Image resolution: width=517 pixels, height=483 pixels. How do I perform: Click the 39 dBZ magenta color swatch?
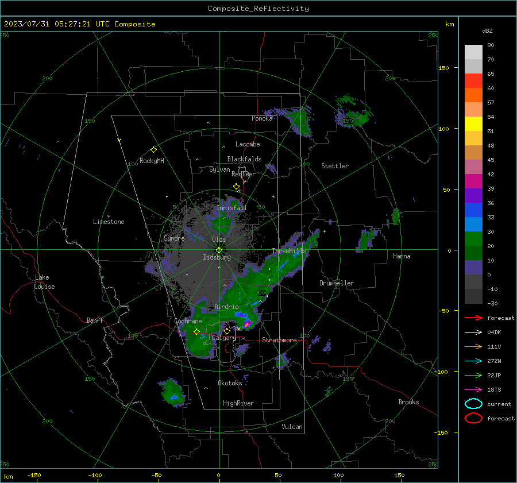click(473, 181)
